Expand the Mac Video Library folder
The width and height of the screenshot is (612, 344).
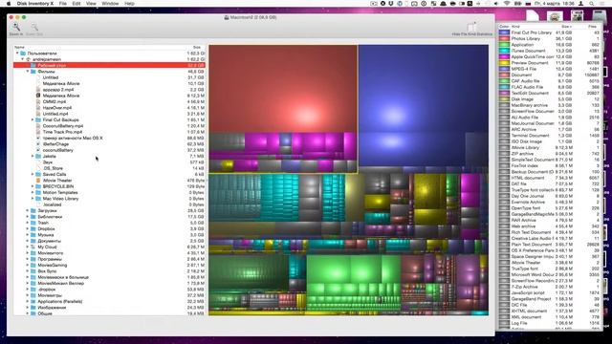coord(33,199)
